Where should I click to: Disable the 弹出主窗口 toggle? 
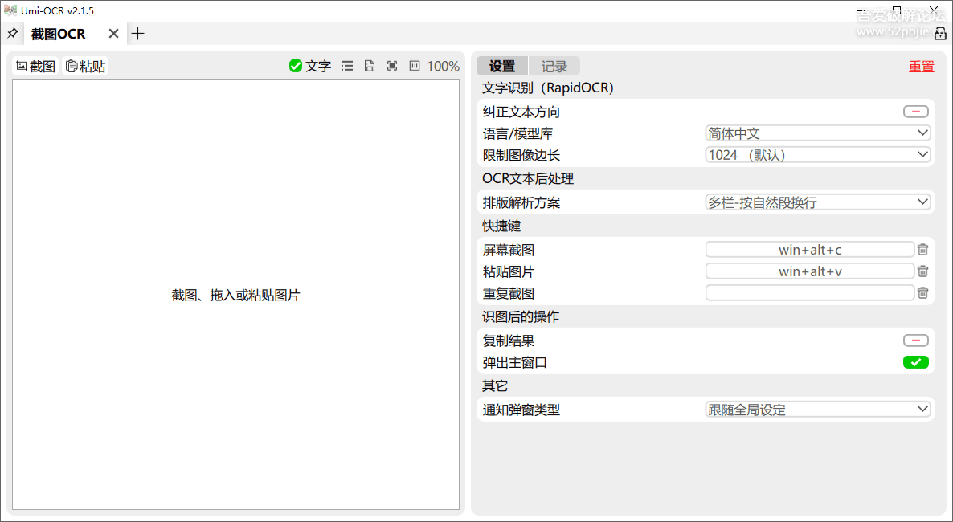click(915, 362)
